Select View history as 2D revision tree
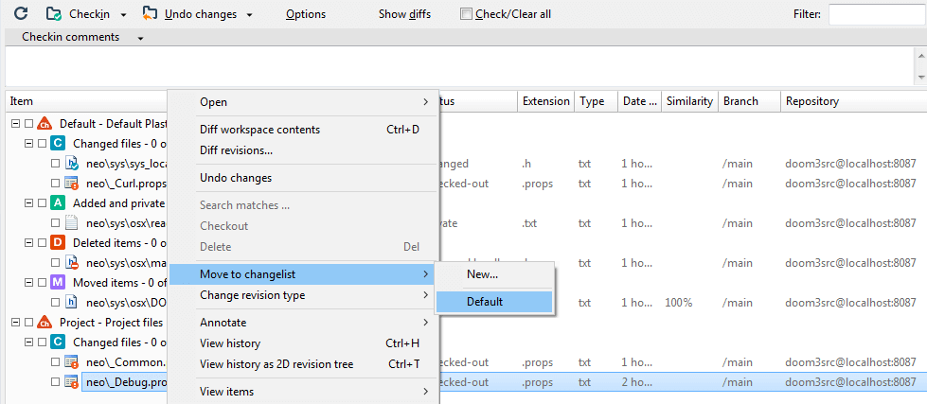The width and height of the screenshot is (927, 404). coord(304,364)
